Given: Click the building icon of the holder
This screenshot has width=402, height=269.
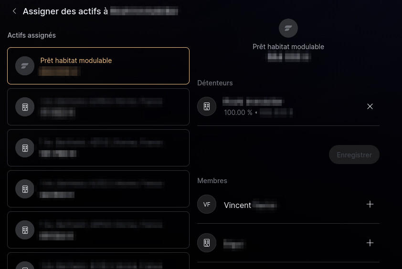Looking at the screenshot, I should [207, 106].
